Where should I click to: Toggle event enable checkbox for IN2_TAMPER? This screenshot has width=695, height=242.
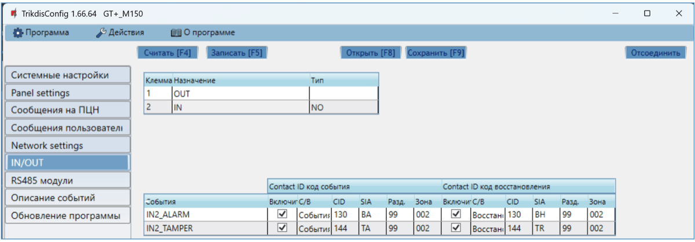point(283,228)
